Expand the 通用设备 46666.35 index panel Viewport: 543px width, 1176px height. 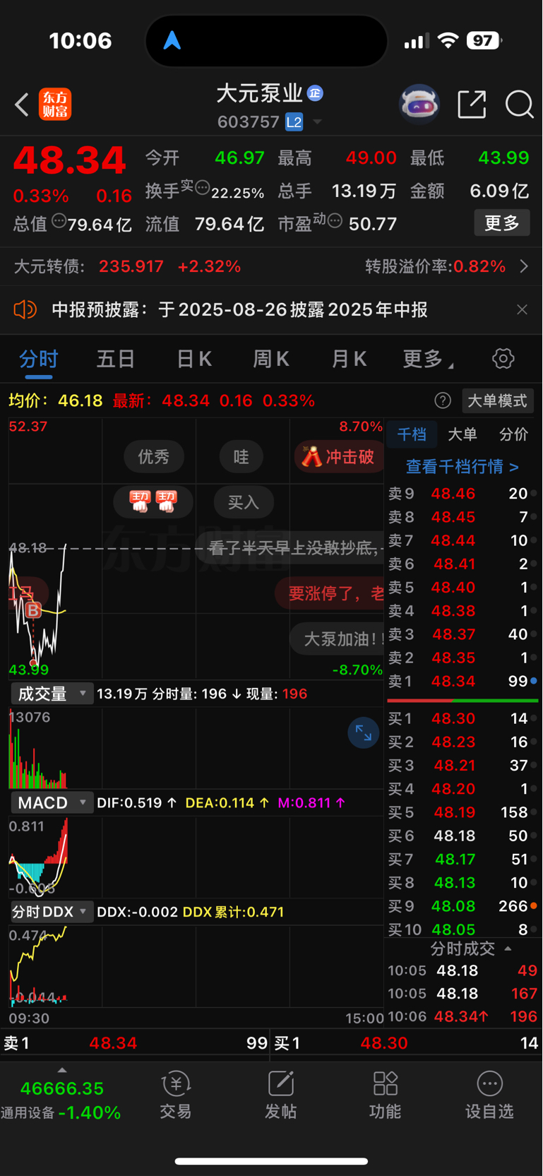point(61,1098)
